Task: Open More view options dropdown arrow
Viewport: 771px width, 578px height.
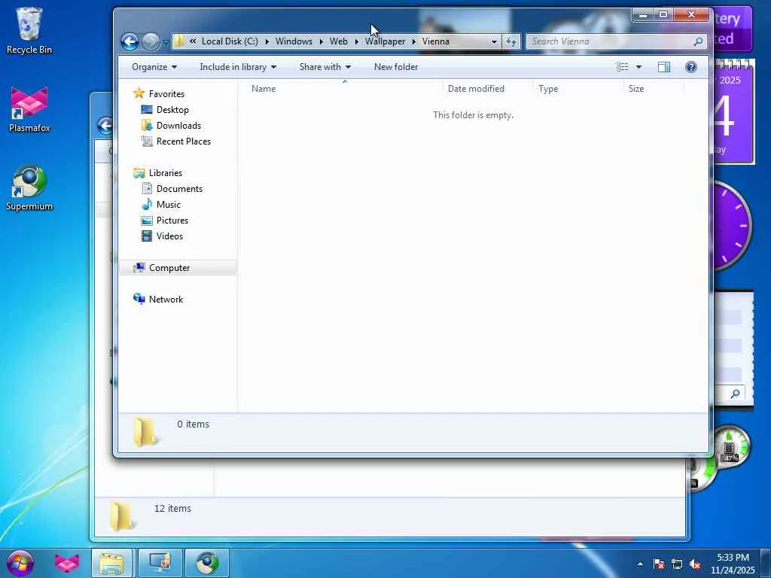Action: click(638, 67)
